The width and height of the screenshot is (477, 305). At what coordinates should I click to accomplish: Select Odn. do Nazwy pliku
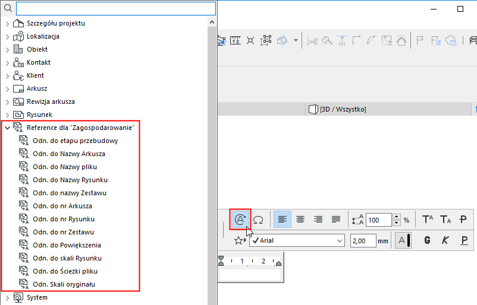pyautogui.click(x=65, y=167)
